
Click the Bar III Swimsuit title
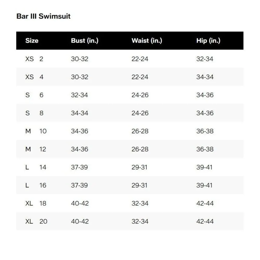pyautogui.click(x=43, y=16)
